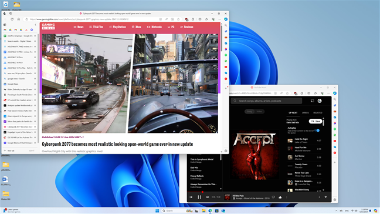This screenshot has height=214, width=380.
Task: Play 'Twenty Years' by Placebo in queue
Action: [304, 166]
